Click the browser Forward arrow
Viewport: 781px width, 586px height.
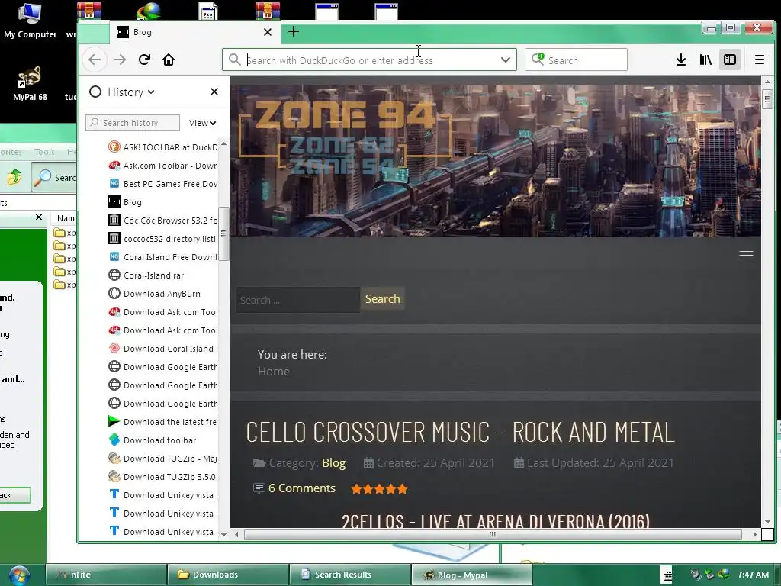[120, 60]
